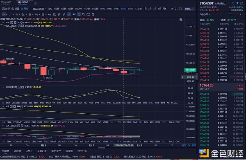
Task: Click the magnet snap icon
Action: click(74, 14)
